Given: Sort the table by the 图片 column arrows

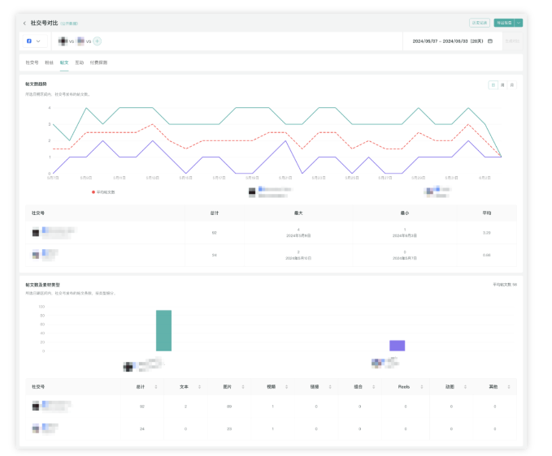Looking at the screenshot, I should pos(243,387).
